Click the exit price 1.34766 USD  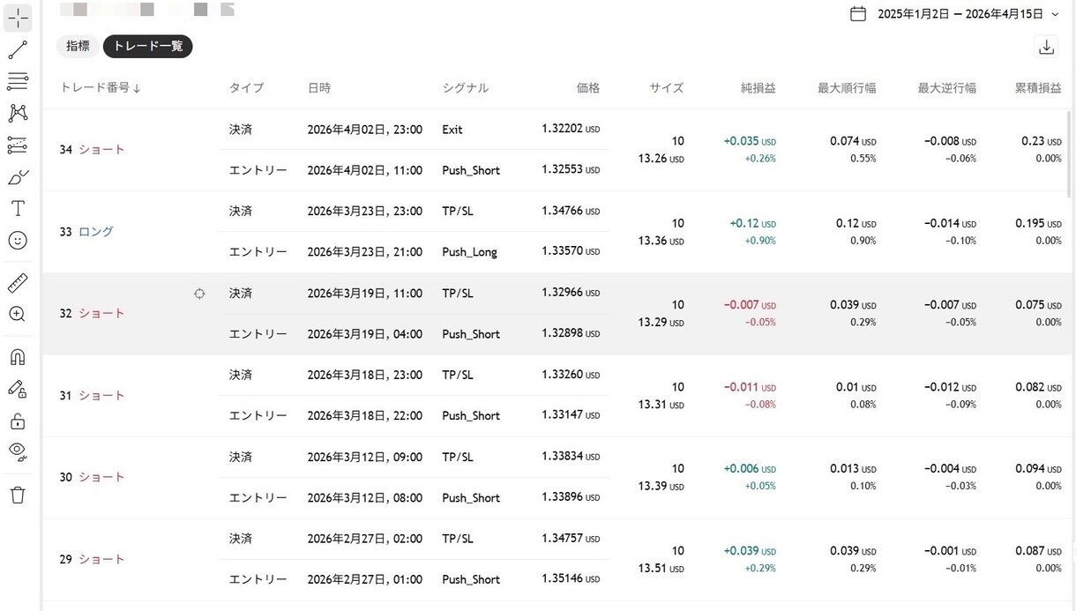tap(571, 212)
